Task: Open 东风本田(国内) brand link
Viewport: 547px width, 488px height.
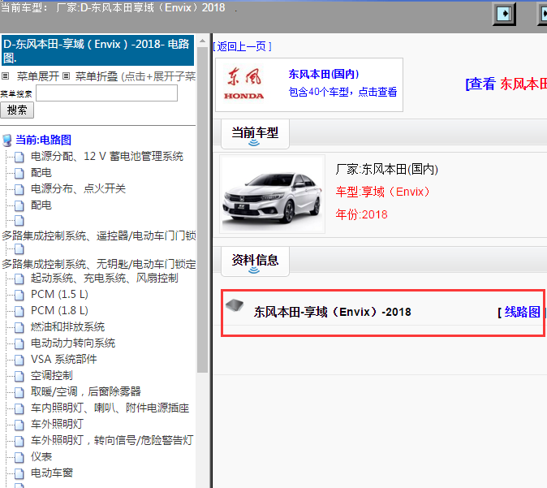Action: point(323,74)
